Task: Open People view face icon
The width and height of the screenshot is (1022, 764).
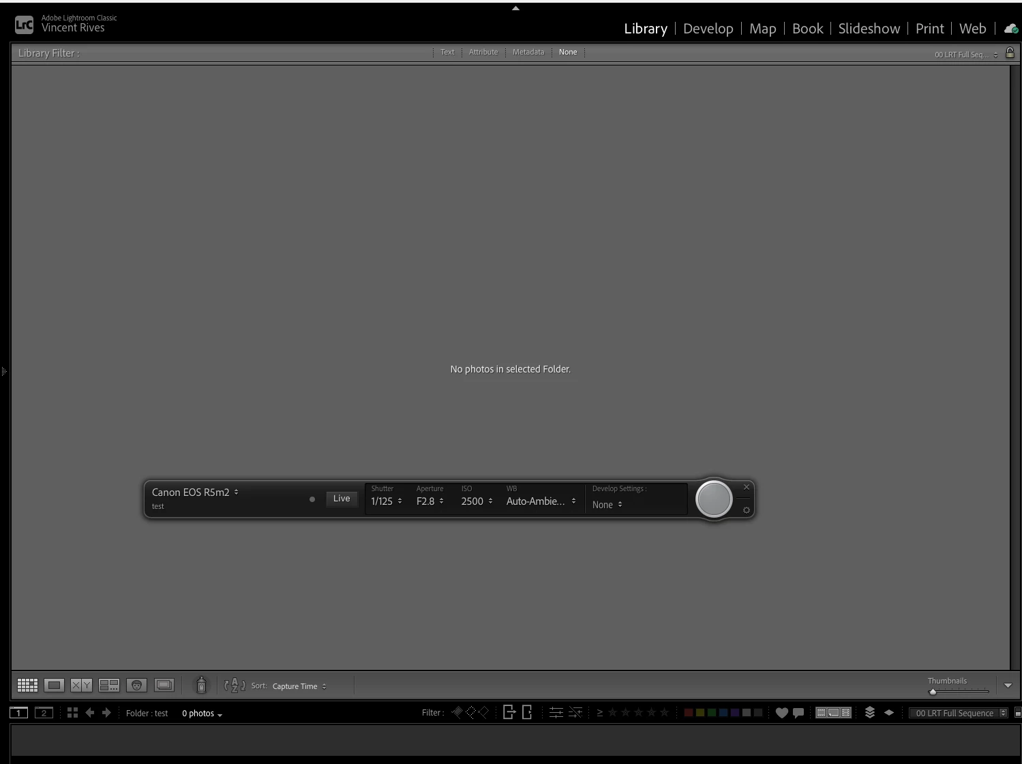Action: [x=136, y=686]
